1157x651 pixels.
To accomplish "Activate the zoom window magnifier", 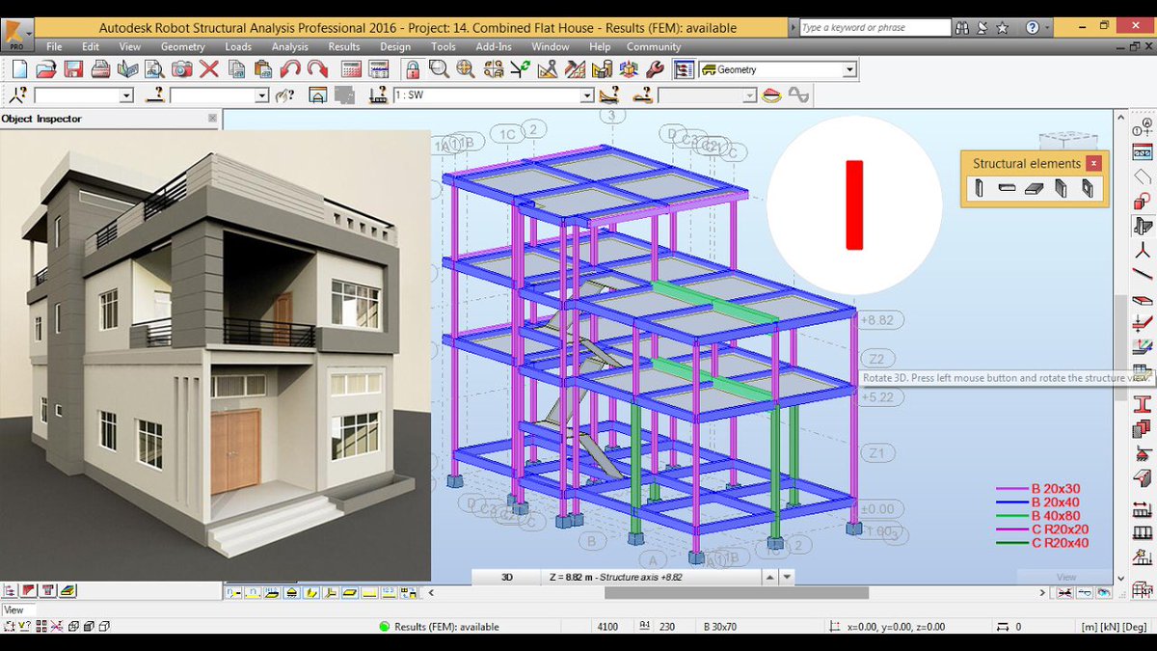I will [439, 69].
